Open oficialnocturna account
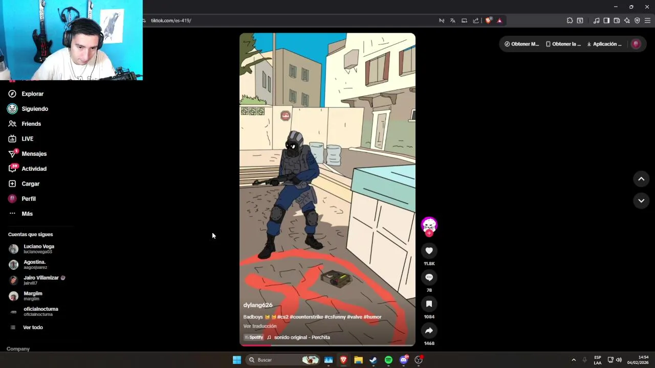 coord(34,311)
